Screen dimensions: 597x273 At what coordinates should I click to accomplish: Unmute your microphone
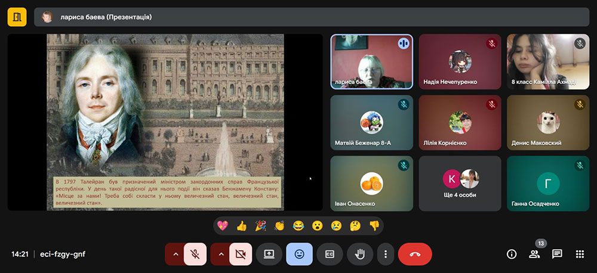(x=195, y=254)
